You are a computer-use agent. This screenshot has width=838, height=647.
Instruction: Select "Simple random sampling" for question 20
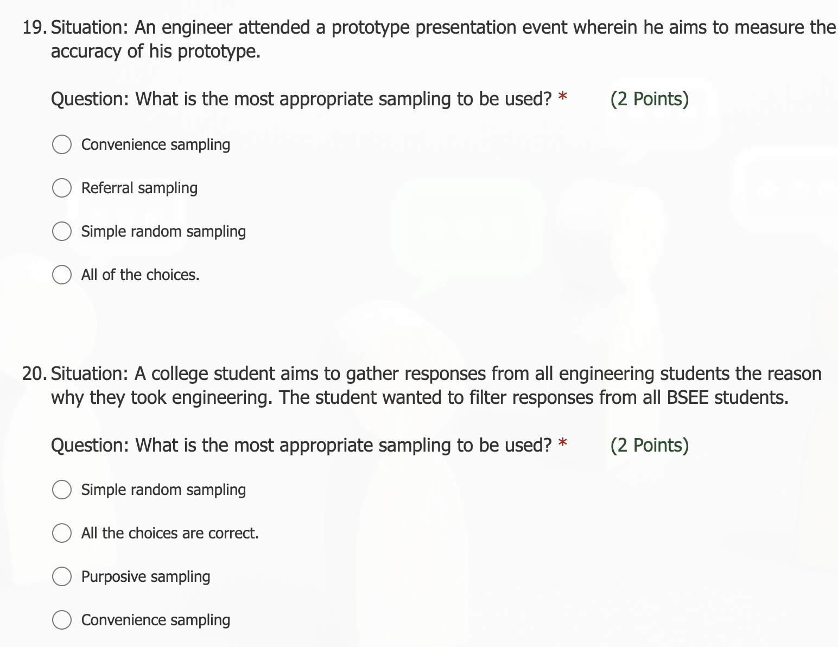click(x=62, y=490)
